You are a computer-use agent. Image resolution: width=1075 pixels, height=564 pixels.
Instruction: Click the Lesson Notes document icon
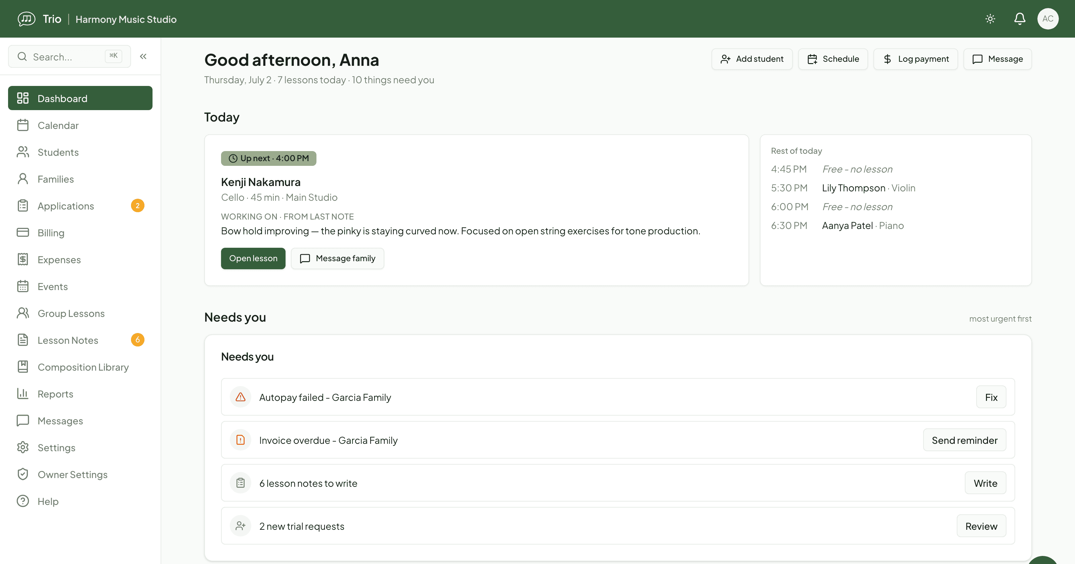tap(23, 340)
